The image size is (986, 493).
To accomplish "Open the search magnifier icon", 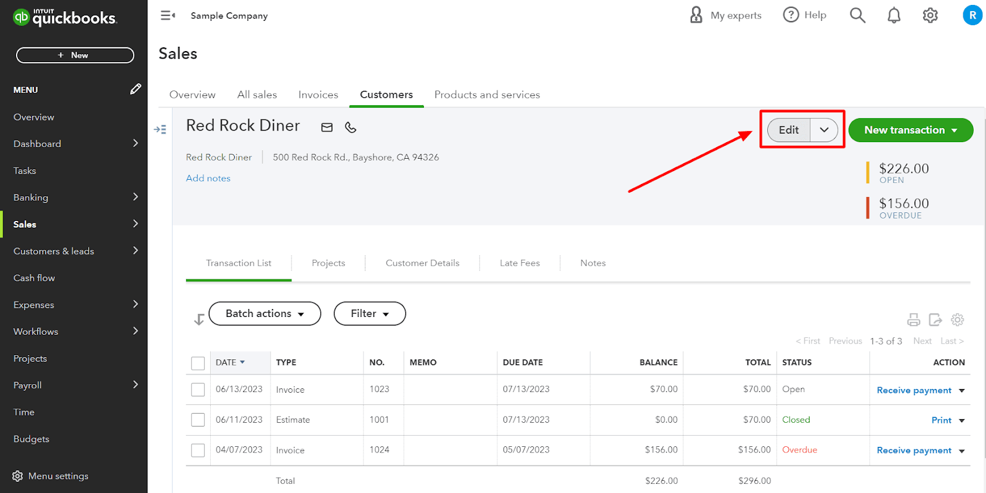I will tap(857, 15).
